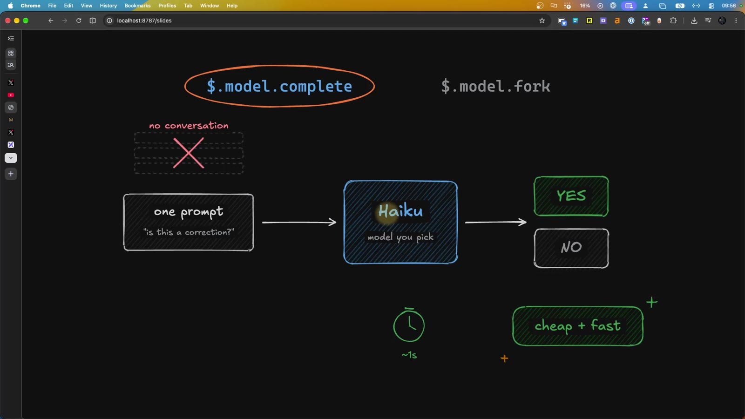745x419 pixels.
Task: Click the 'one prompt' box
Action: click(189, 223)
